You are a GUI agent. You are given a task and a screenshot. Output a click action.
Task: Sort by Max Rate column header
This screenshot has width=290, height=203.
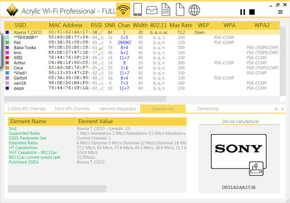click(181, 25)
